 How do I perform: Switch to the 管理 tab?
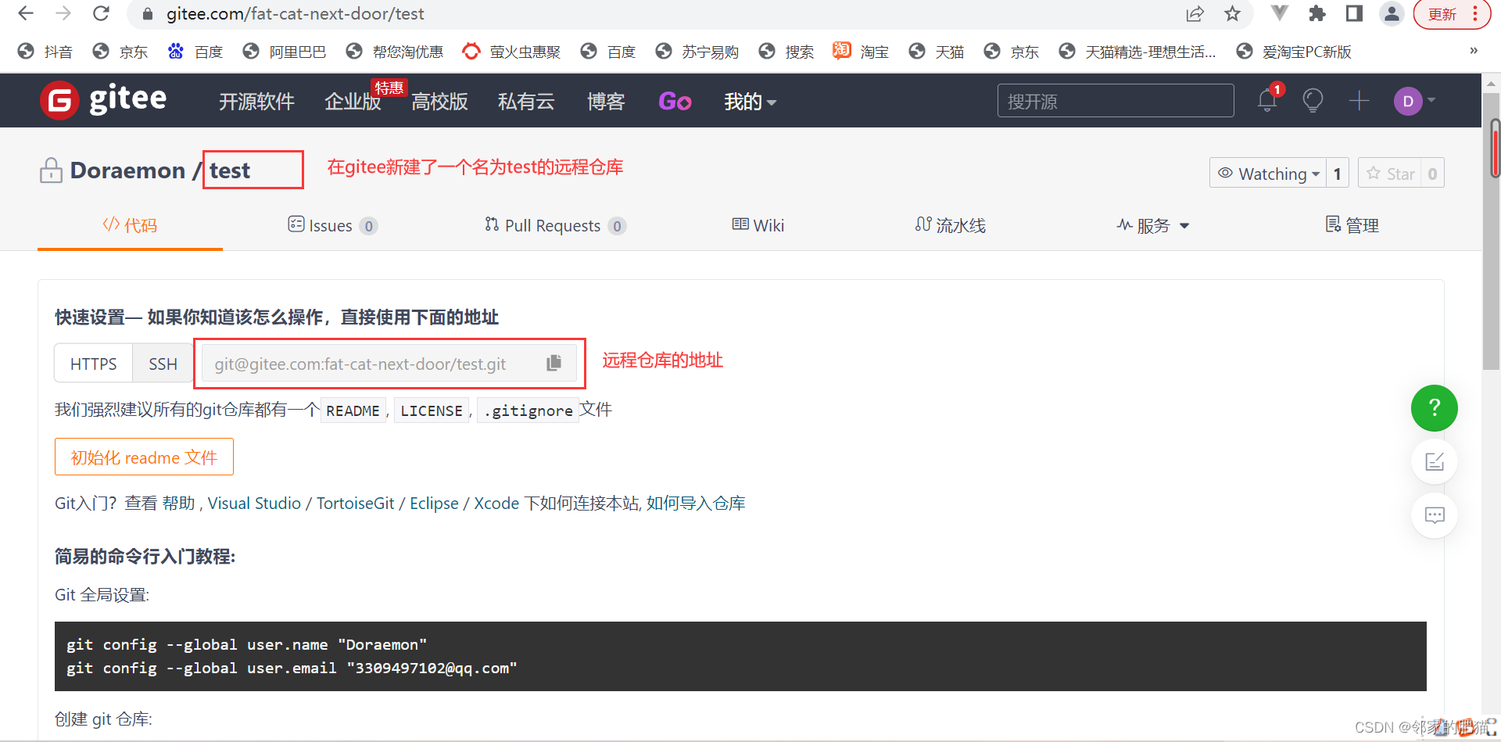click(x=1352, y=225)
